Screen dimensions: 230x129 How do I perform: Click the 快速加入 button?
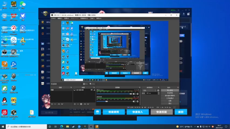point(138,112)
